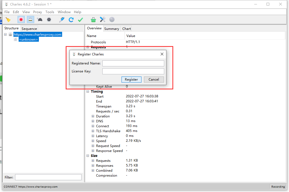Click the green basket purchase icon
The image size is (289, 192).
point(93,19)
